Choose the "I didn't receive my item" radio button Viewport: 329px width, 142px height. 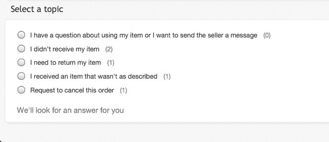[x=21, y=49]
